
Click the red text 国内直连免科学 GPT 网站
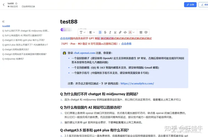[x=85, y=38]
